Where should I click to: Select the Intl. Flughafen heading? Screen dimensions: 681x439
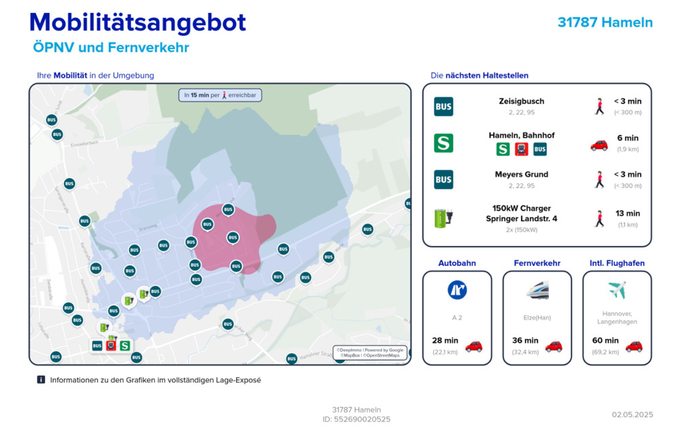(x=617, y=263)
